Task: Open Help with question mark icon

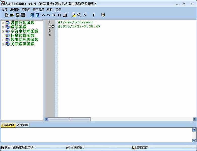Action: click(x=103, y=15)
